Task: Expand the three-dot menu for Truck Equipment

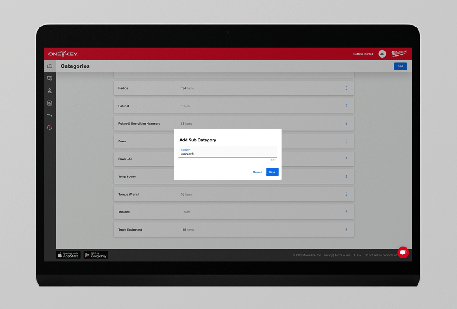Action: pos(346,229)
